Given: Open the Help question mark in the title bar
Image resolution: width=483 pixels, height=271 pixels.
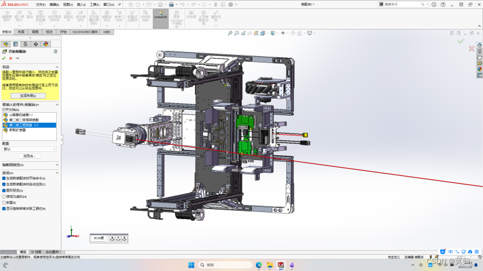Looking at the screenshot, I should [443, 5].
